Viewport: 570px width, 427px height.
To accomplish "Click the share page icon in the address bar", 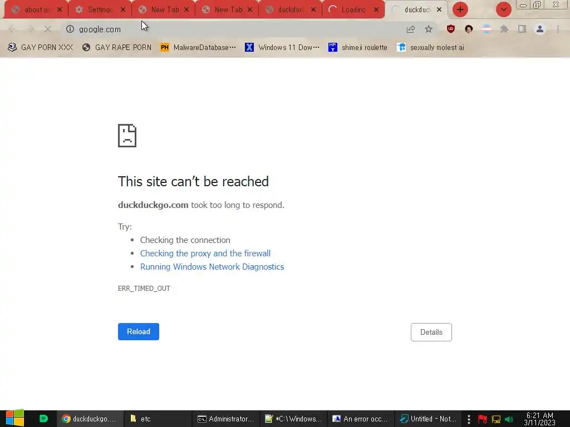I will [x=411, y=29].
